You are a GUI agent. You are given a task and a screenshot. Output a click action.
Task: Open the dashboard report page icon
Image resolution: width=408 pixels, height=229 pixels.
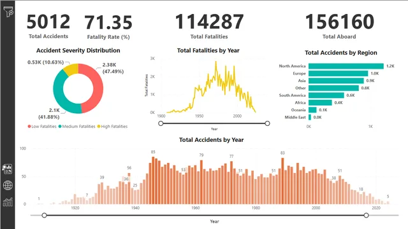point(7,169)
